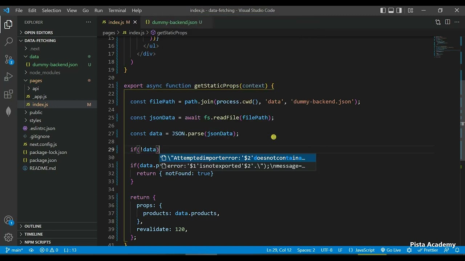Open Run and Debug view

click(x=8, y=77)
